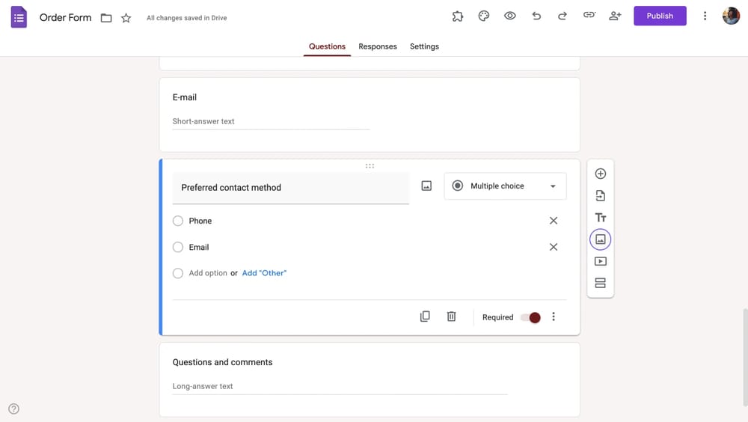Add a section using the side toolbar

(601, 284)
